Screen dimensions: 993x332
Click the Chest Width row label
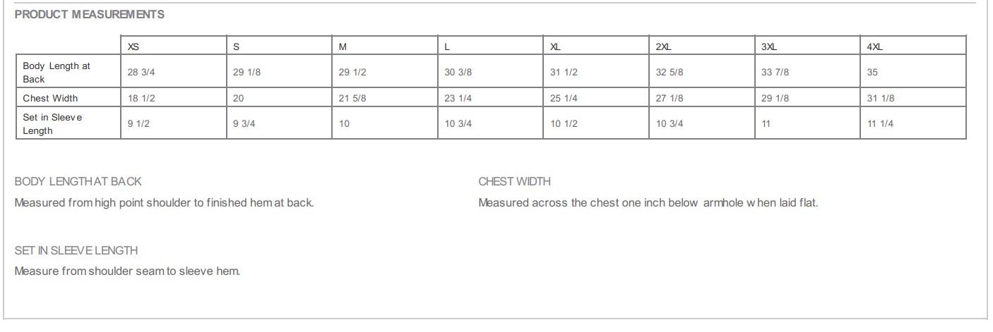(50, 98)
